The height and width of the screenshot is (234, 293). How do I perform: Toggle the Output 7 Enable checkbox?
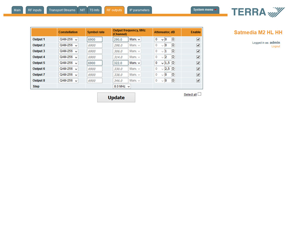pyautogui.click(x=198, y=75)
